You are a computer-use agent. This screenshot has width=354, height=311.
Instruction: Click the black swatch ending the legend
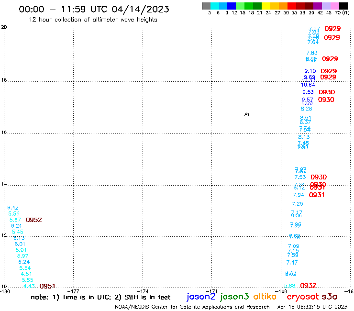tap(343, 6)
